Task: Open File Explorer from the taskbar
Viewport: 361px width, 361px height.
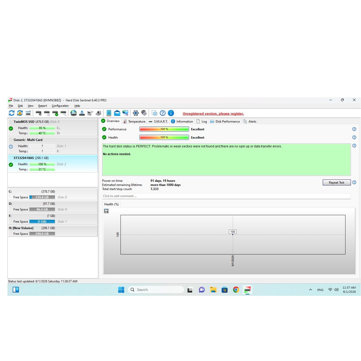Action: (213, 290)
